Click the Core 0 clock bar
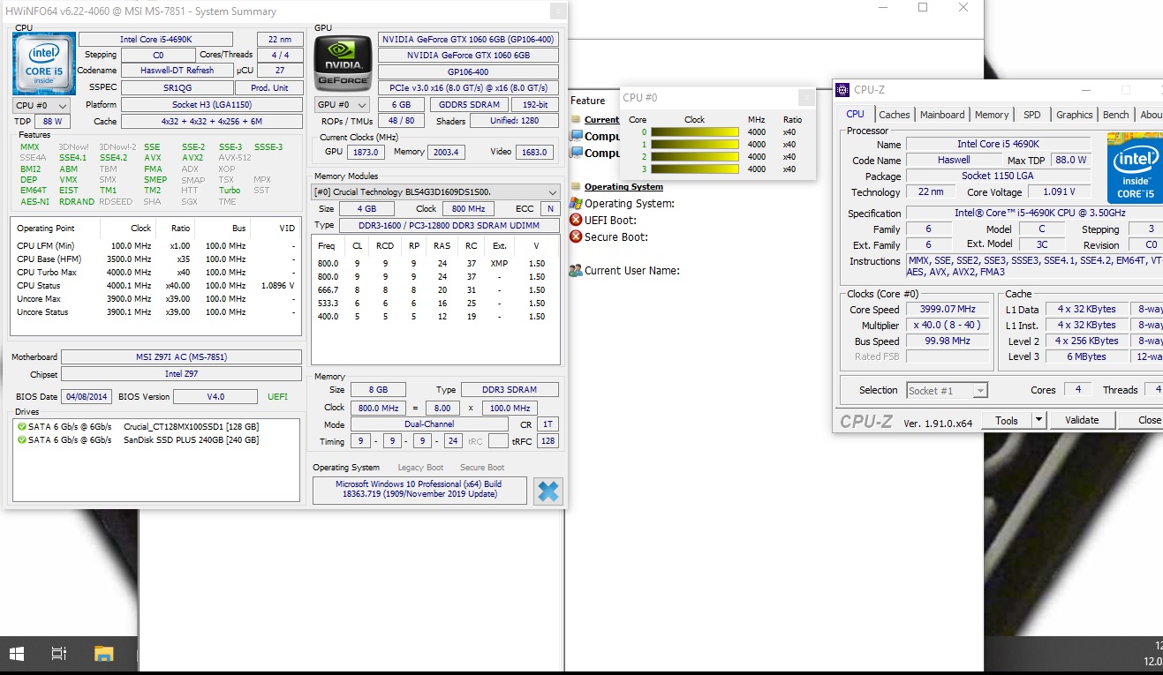This screenshot has height=675, width=1163. point(694,132)
